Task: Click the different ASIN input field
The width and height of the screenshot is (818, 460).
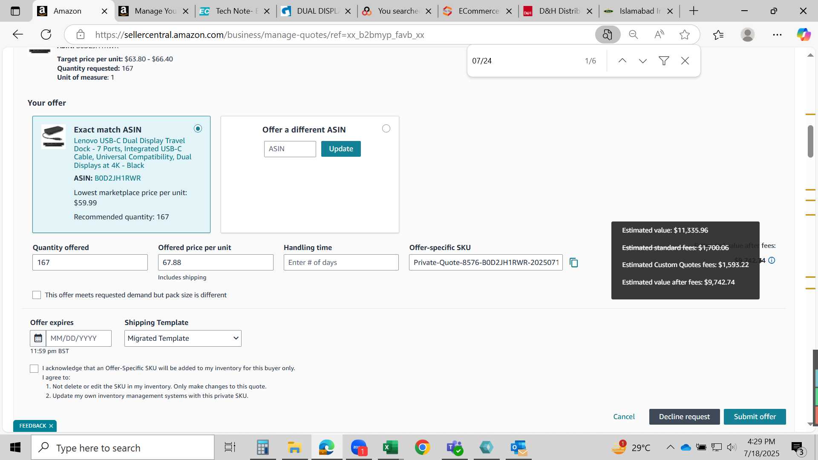Action: (290, 149)
